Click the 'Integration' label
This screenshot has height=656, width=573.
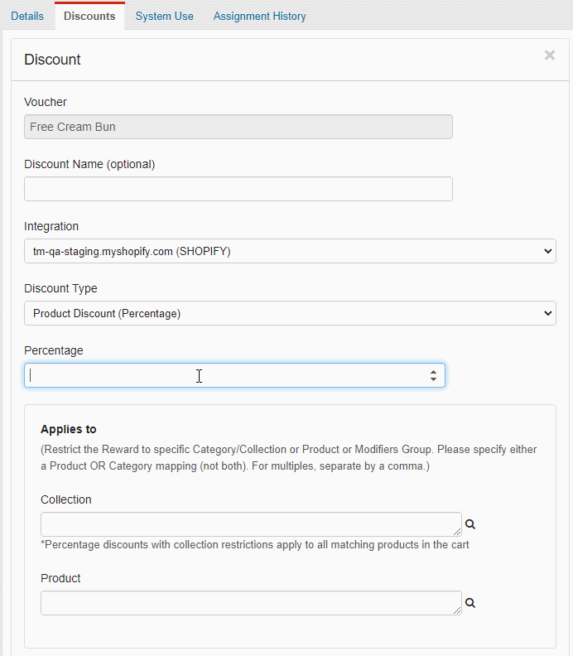51,226
